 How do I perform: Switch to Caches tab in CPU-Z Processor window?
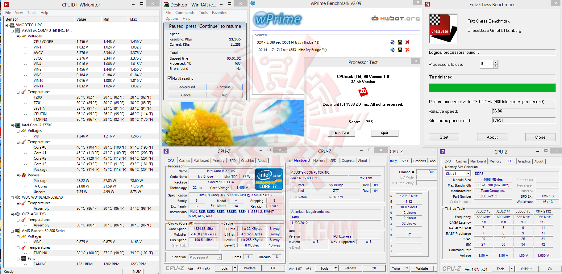[185, 161]
